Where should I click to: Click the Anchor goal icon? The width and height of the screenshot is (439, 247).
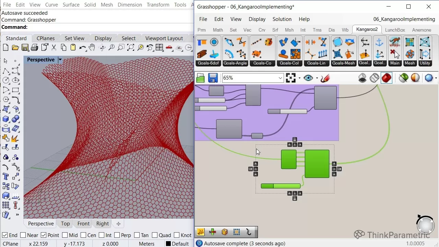click(379, 43)
